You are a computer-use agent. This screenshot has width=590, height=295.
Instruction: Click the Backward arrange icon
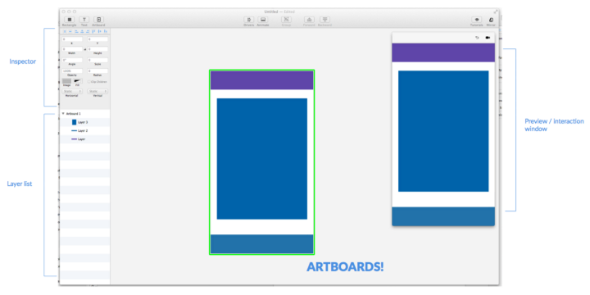[x=324, y=20]
